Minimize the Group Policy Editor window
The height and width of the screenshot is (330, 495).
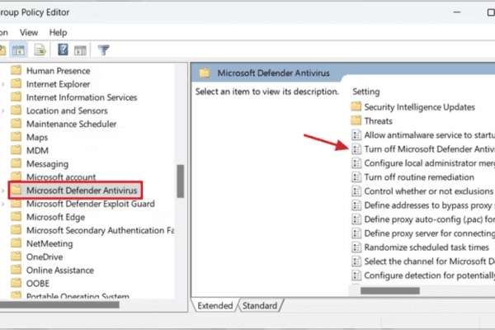coord(457,12)
